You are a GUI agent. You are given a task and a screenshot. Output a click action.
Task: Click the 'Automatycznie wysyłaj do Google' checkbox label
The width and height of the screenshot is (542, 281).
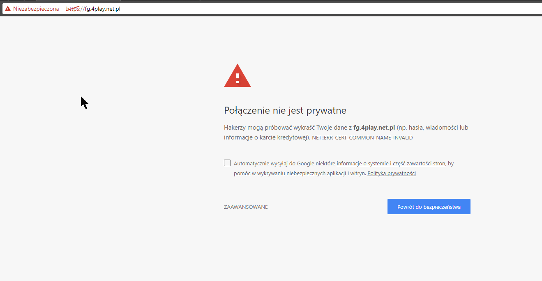284,163
